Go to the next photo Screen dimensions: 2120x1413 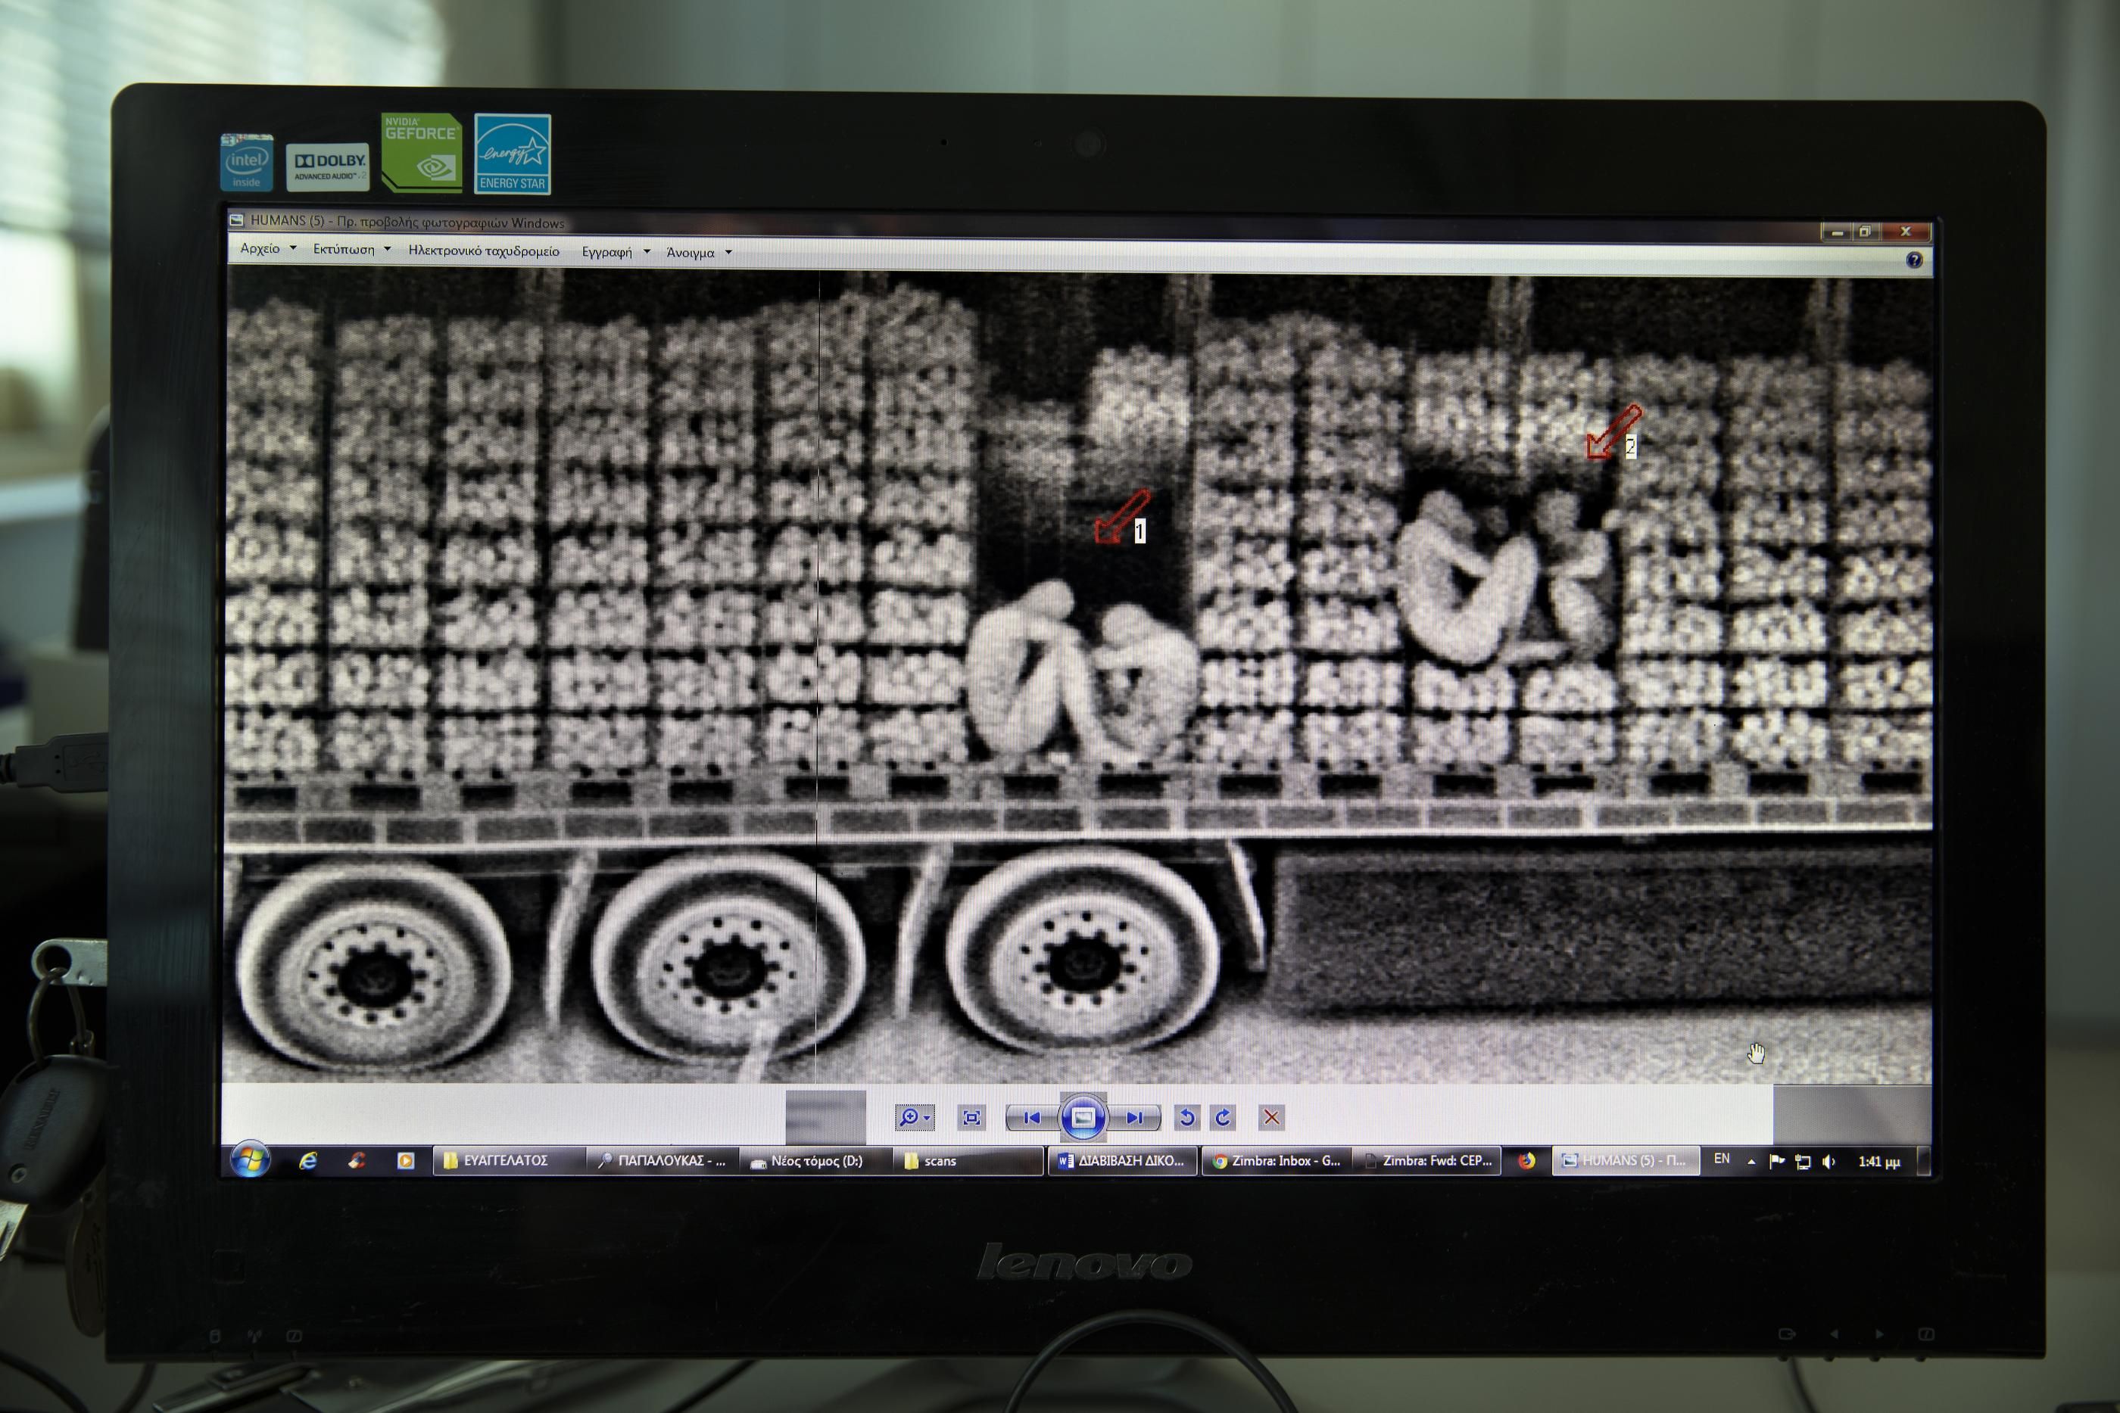(1135, 1117)
